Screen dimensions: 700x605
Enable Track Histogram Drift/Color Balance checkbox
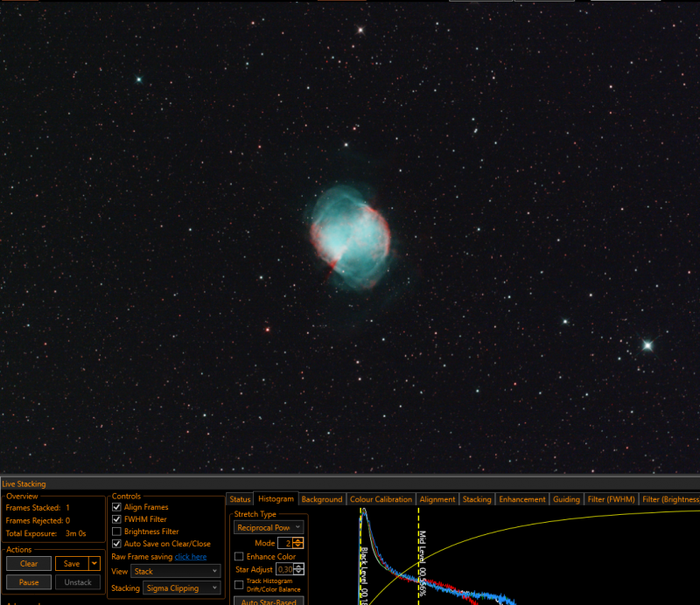(239, 585)
